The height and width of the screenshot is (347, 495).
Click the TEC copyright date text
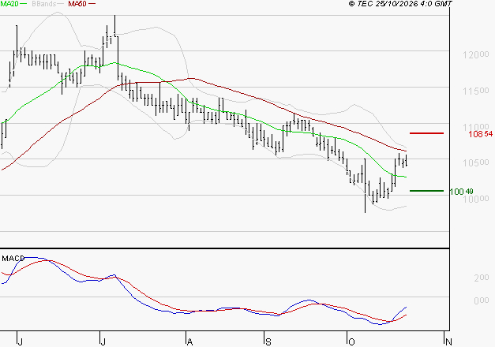click(400, 4)
